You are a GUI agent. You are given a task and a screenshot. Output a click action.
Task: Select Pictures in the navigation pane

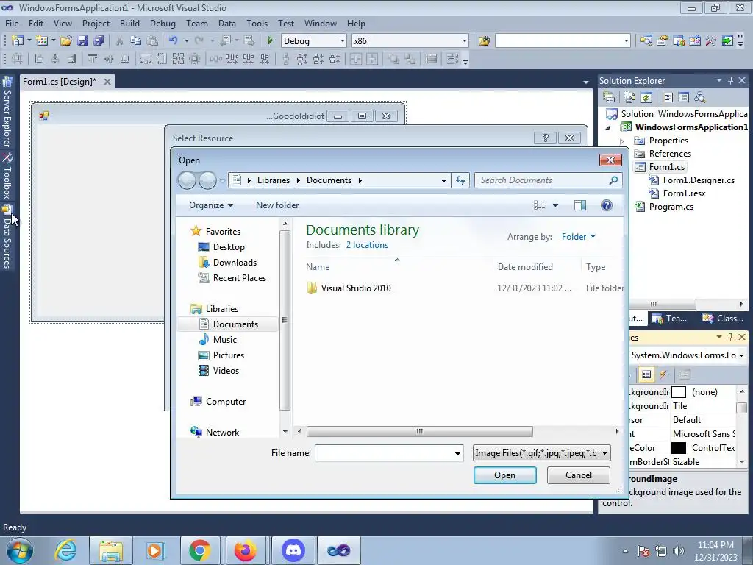click(229, 355)
